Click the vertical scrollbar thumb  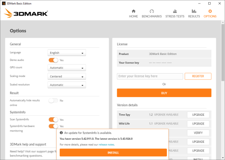[223, 53]
